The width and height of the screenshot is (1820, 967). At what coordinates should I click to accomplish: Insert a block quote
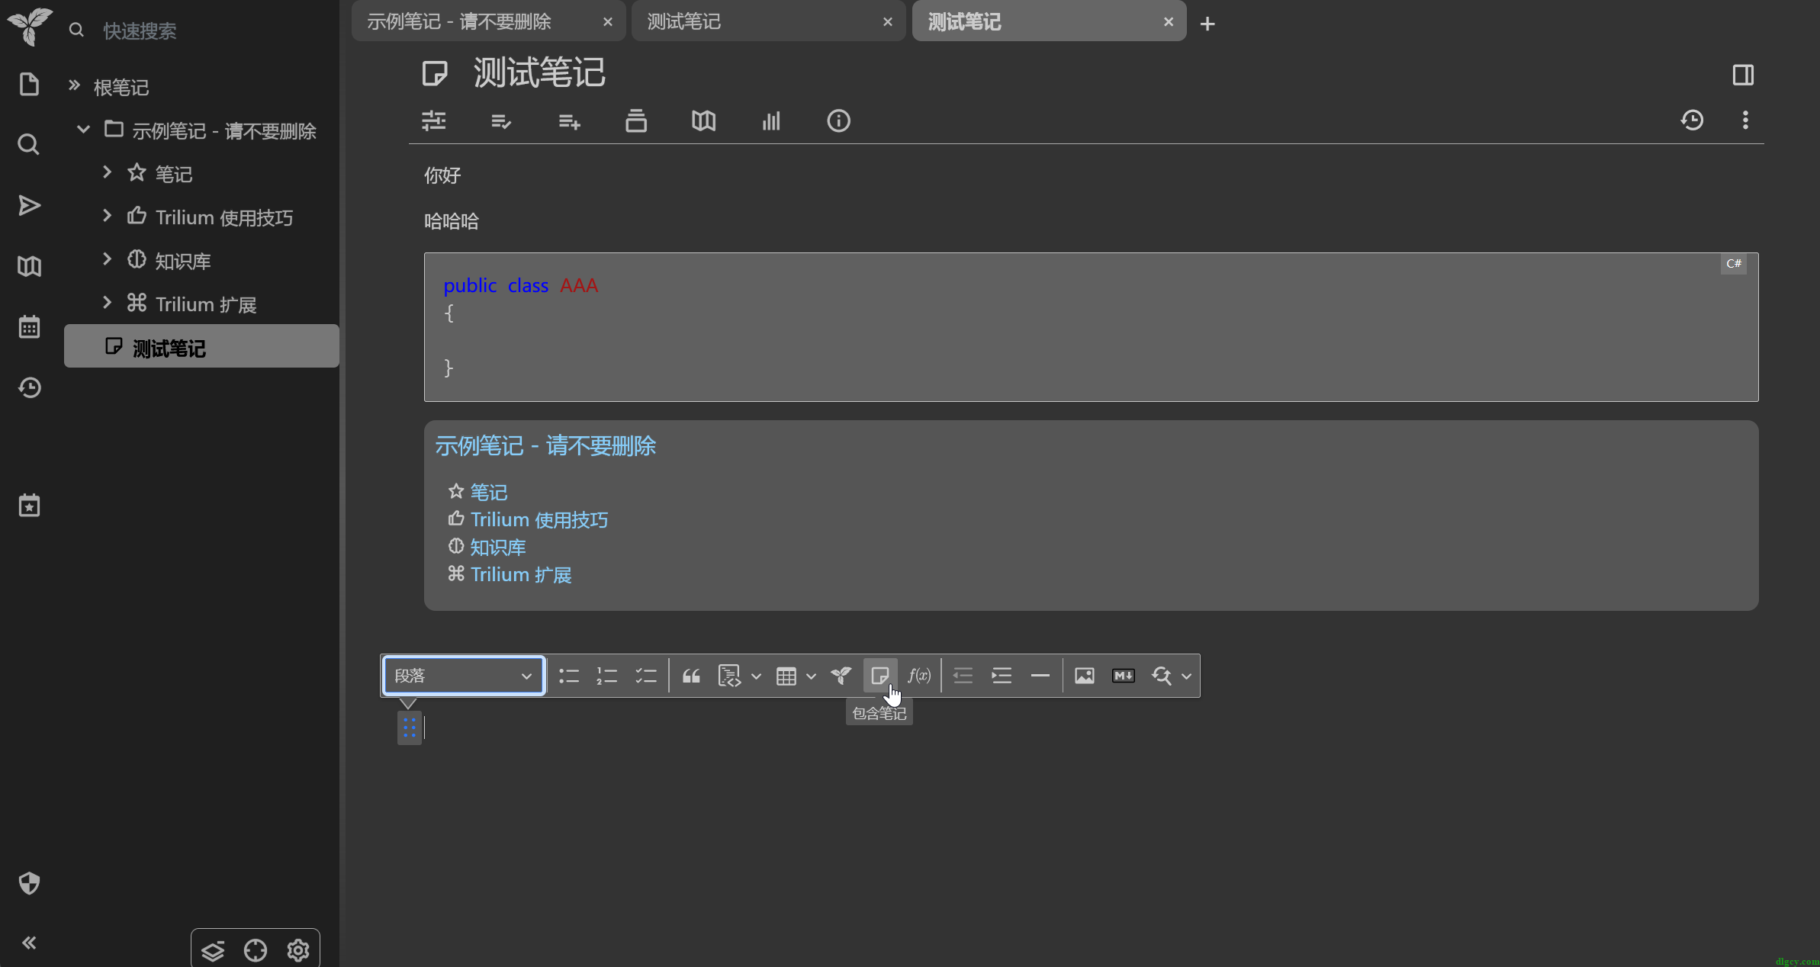[691, 676]
